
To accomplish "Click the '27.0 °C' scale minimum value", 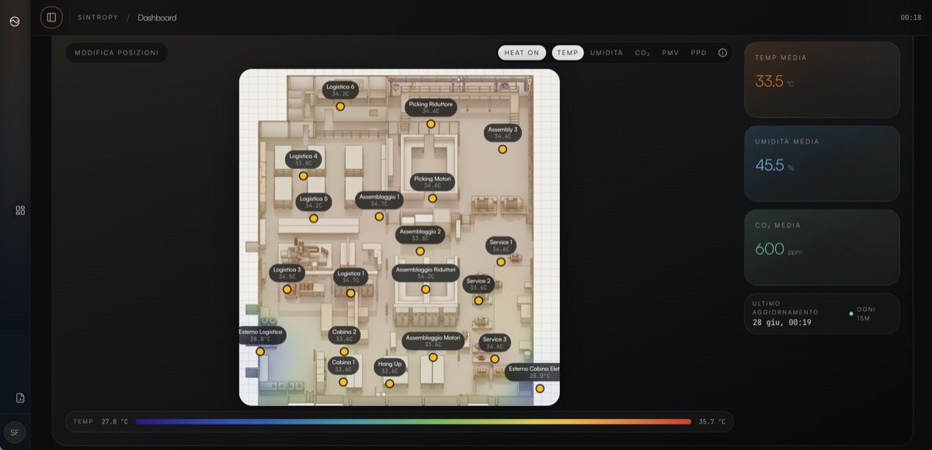I will point(114,422).
